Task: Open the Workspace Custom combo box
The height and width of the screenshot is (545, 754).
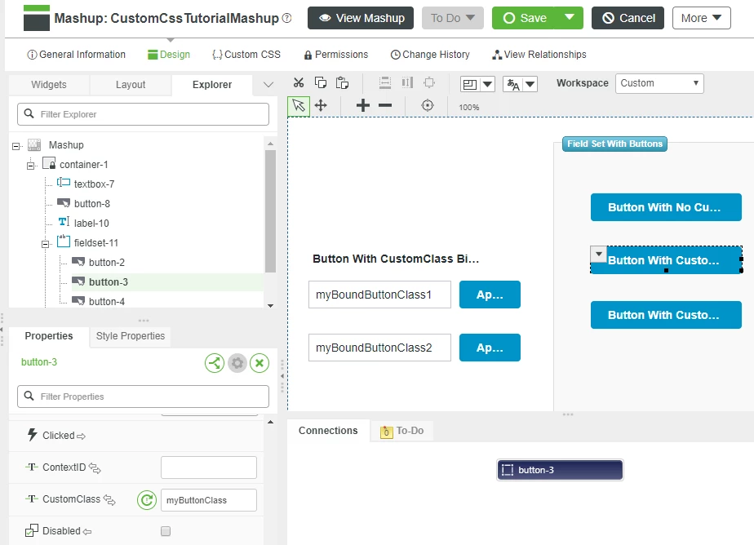Action: point(659,83)
